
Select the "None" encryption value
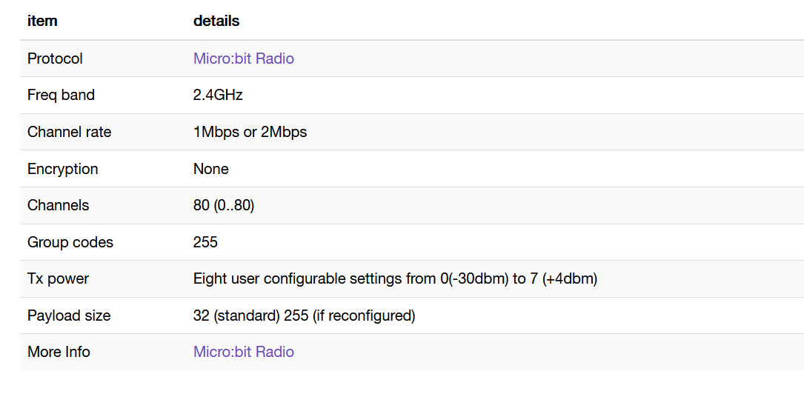[210, 169]
